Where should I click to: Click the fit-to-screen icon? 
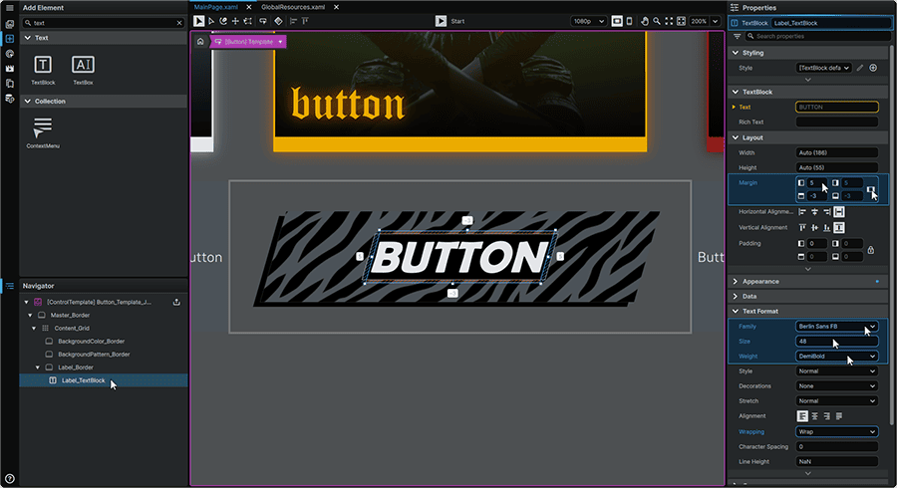coord(669,21)
